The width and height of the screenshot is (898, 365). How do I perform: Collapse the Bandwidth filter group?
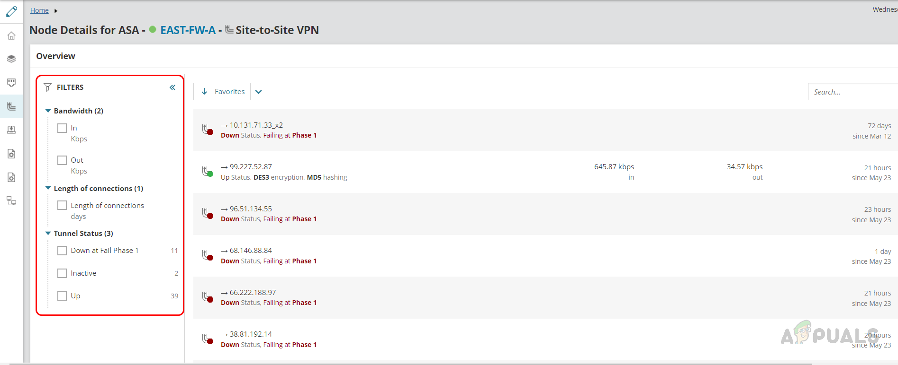pyautogui.click(x=48, y=111)
